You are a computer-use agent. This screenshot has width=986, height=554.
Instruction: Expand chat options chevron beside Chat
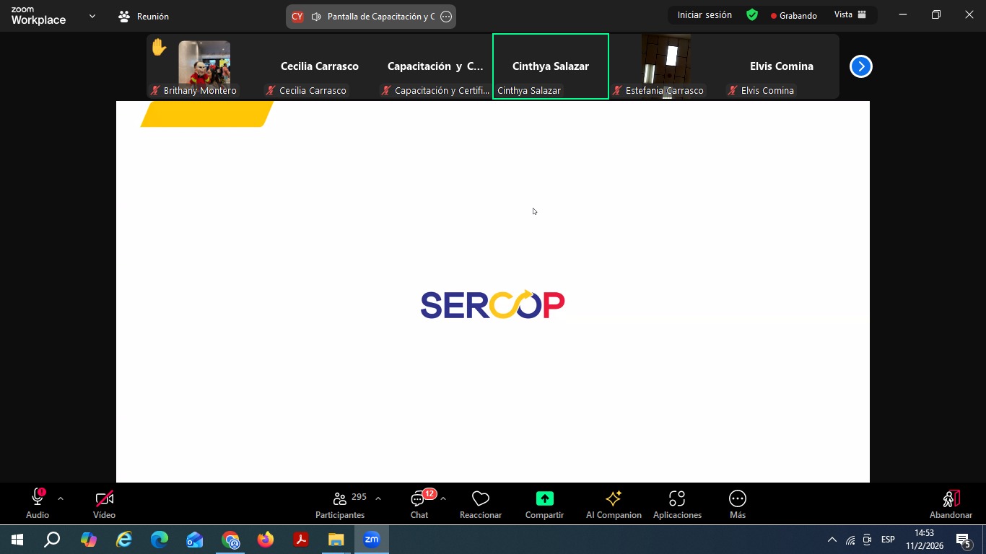click(x=442, y=498)
